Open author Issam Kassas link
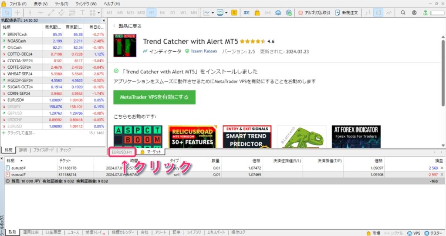Viewport: 446px width, 236px height. pyautogui.click(x=204, y=51)
